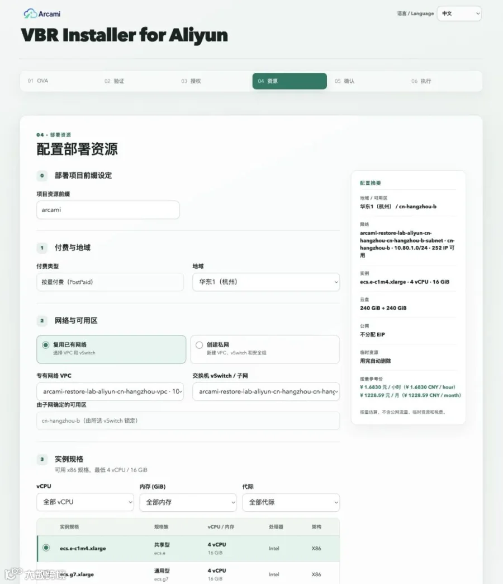Click the 架构 column header
The image size is (503, 584).
pyautogui.click(x=316, y=527)
